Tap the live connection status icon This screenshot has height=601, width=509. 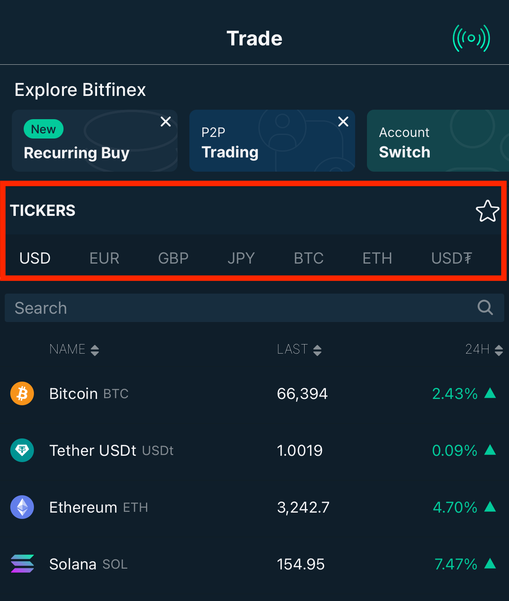click(x=471, y=38)
